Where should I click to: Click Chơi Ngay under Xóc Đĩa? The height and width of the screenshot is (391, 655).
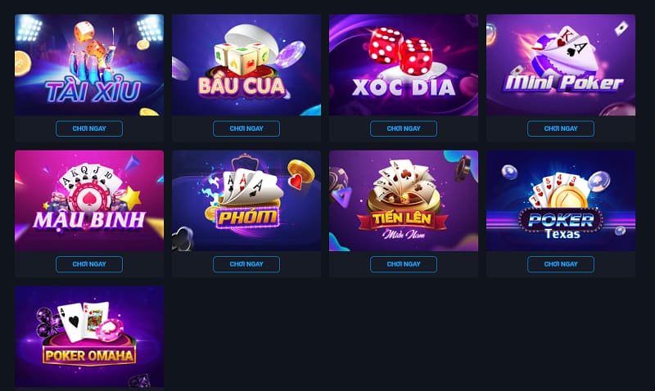(x=404, y=128)
